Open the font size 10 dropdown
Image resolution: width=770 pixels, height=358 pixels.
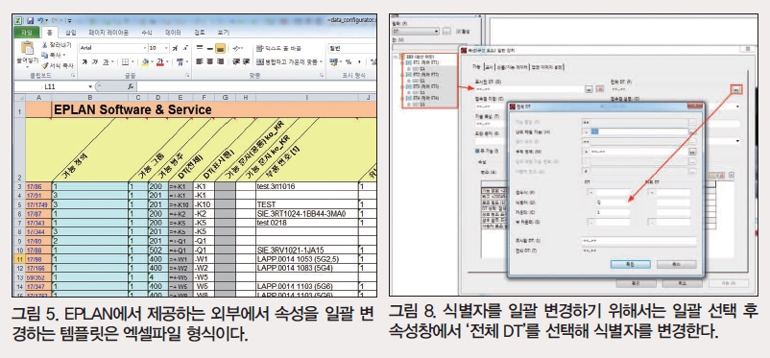[158, 48]
